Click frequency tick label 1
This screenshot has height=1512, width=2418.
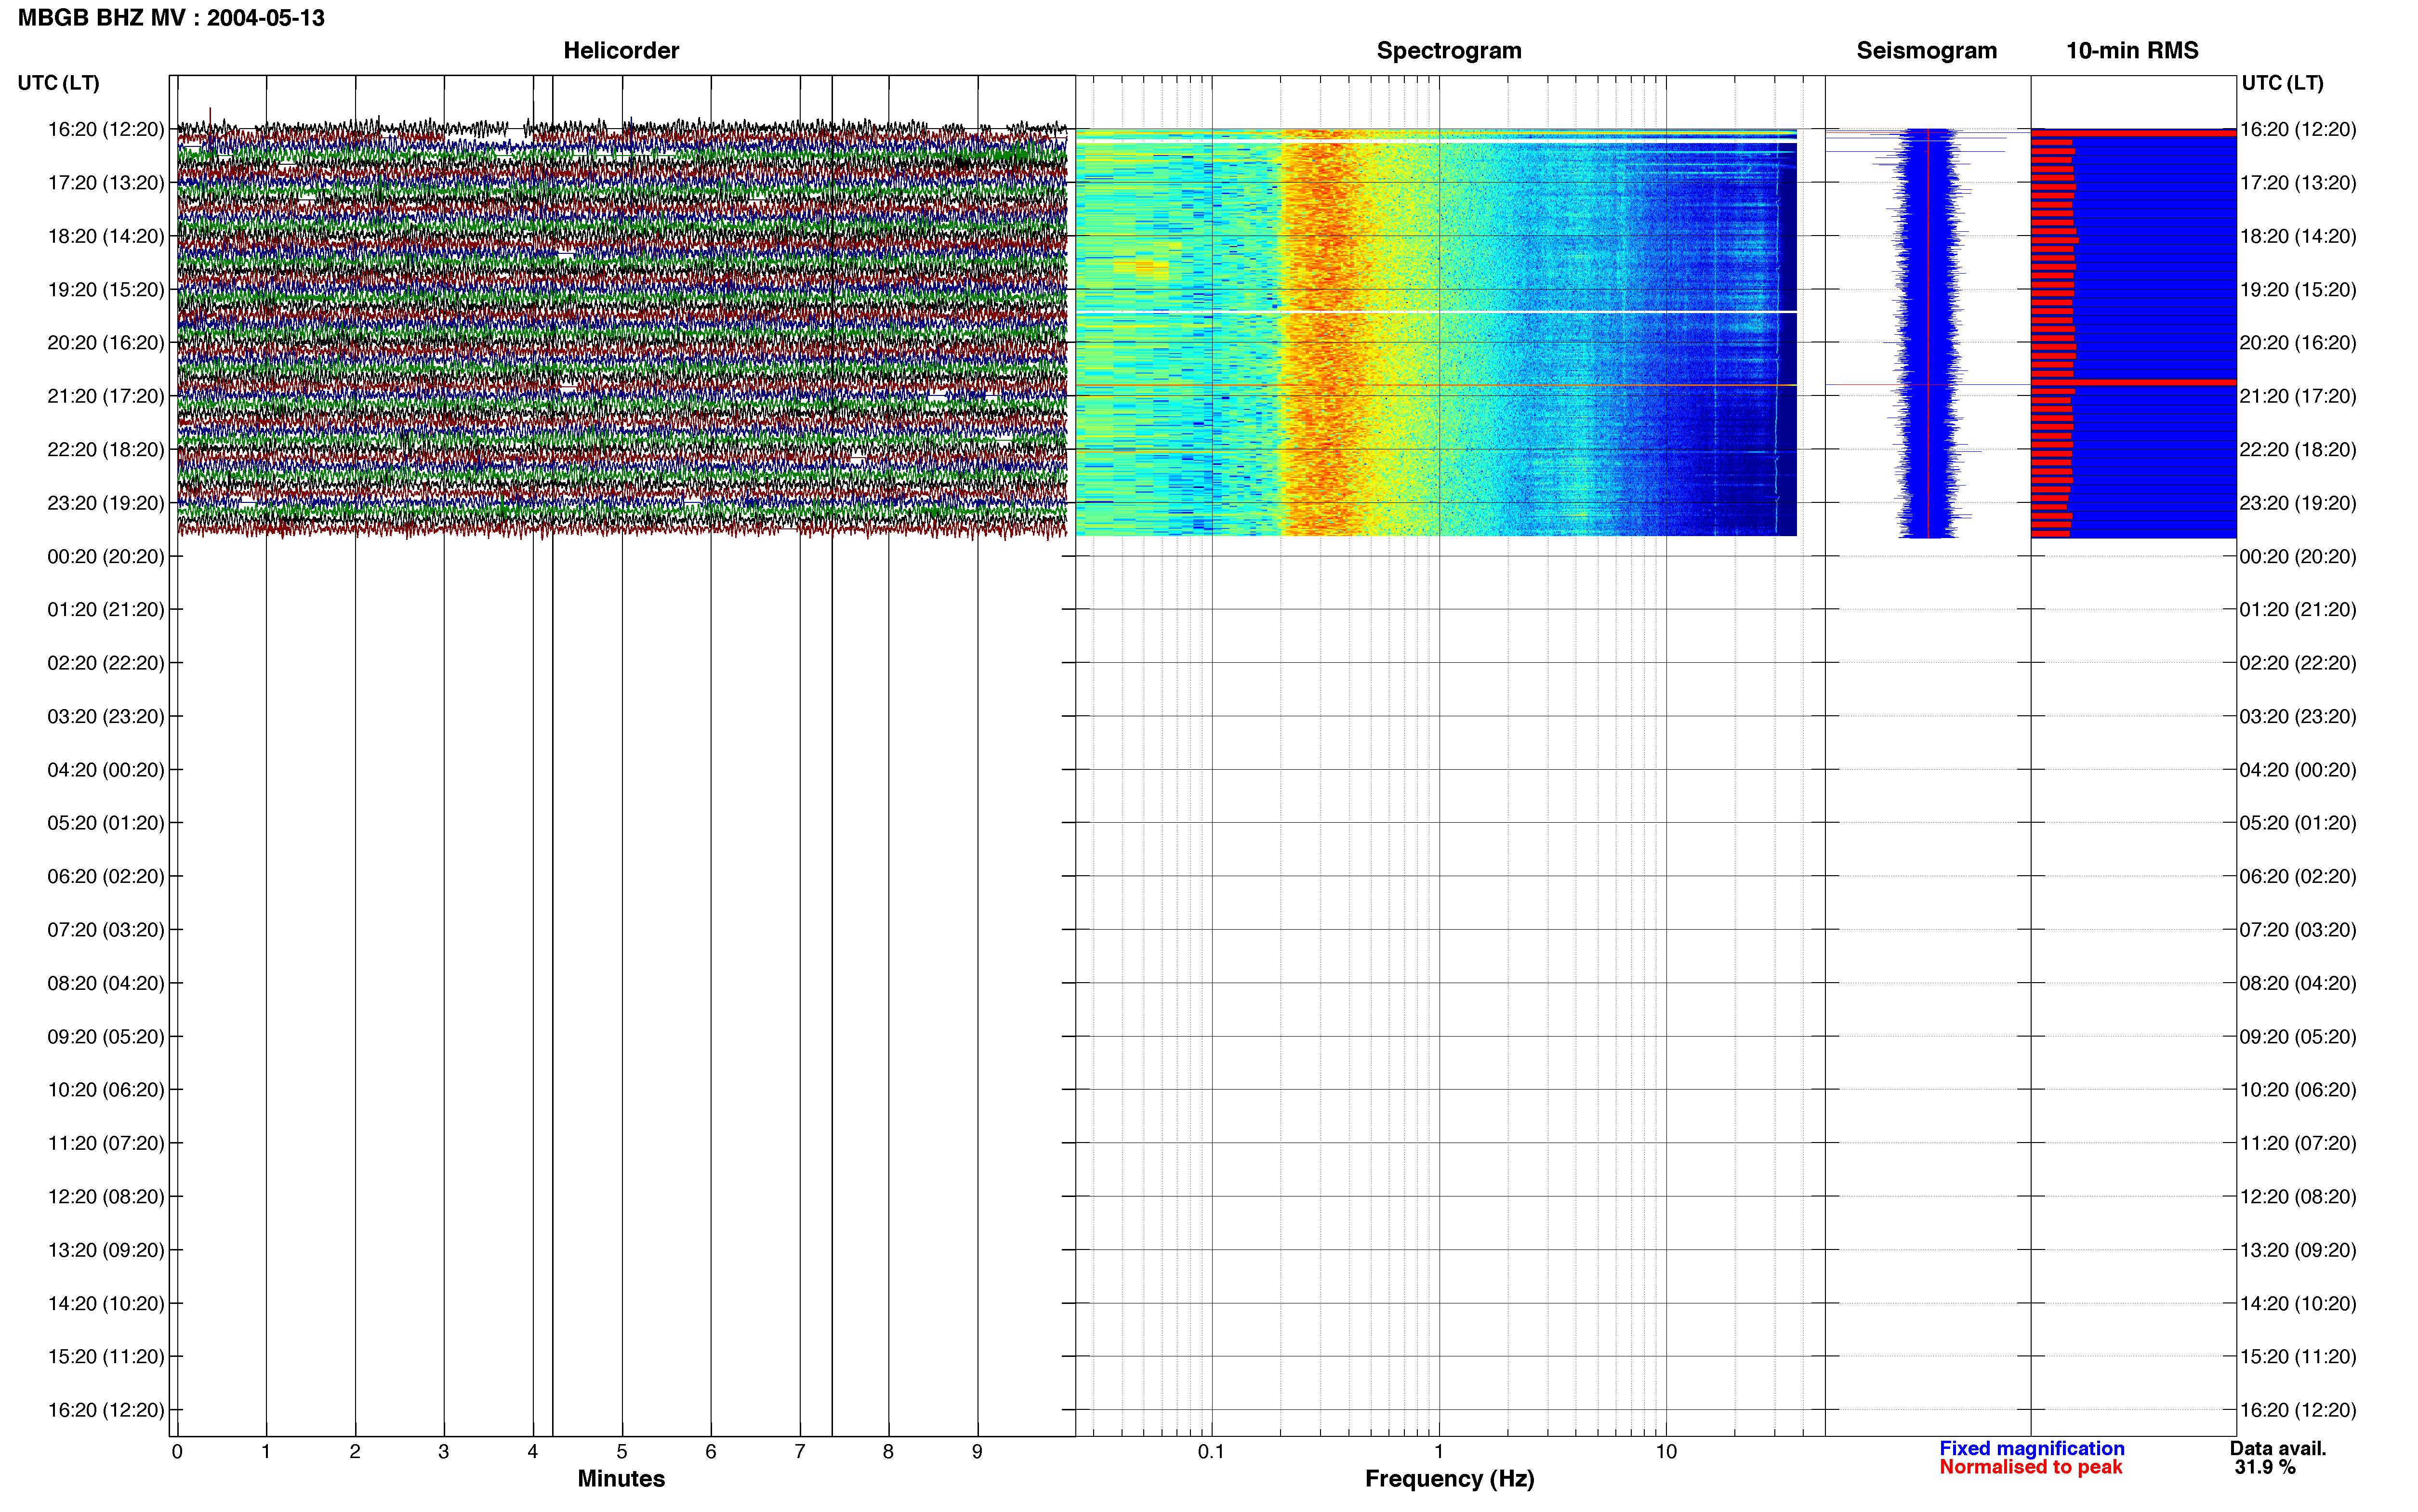click(1439, 1451)
